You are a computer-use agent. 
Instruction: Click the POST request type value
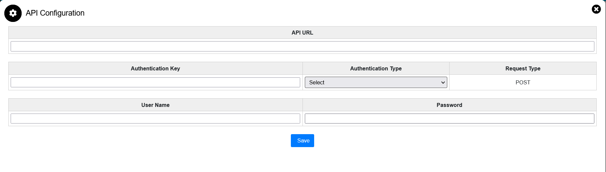click(522, 82)
